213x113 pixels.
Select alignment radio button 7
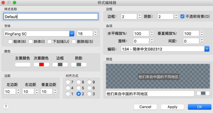[68, 82]
